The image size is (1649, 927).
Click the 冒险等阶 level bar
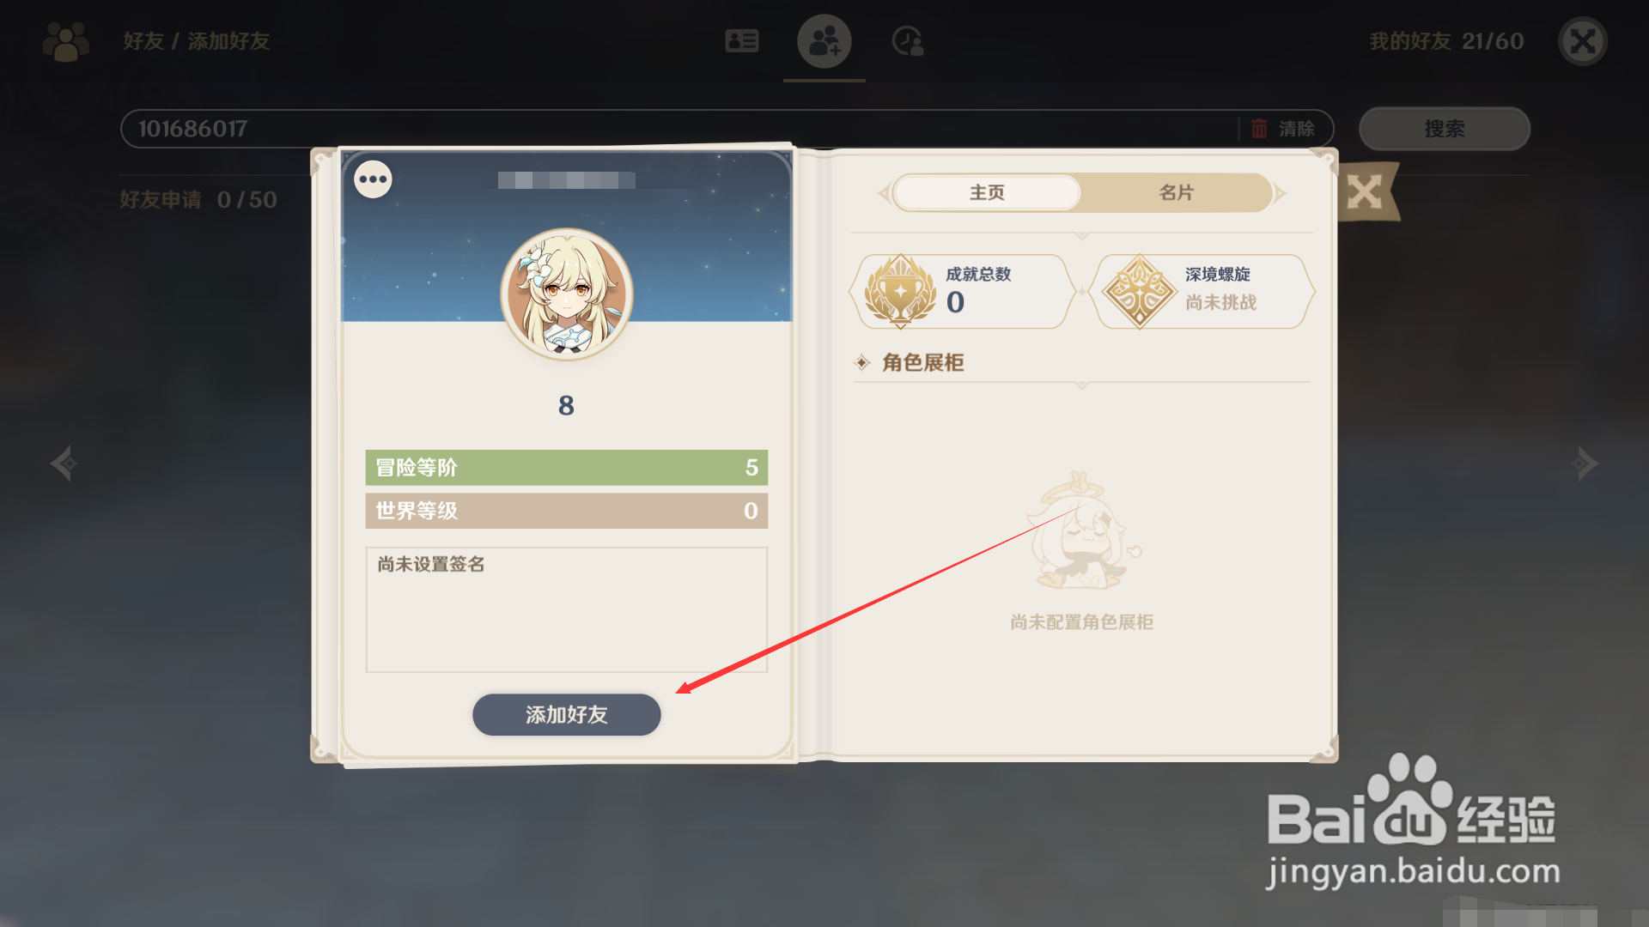coord(567,468)
